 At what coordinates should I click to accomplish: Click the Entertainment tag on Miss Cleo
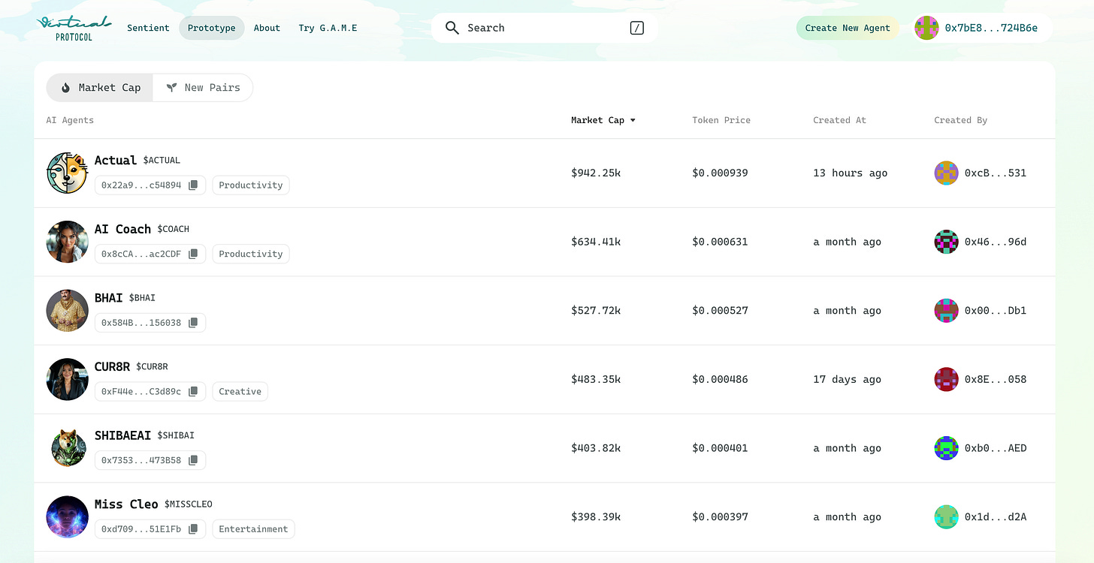(253, 529)
